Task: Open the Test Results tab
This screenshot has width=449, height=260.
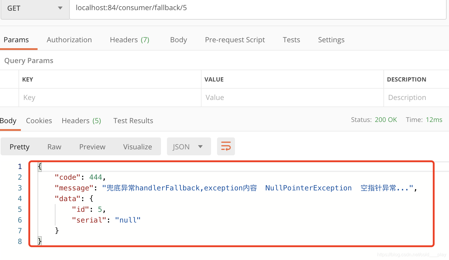Action: click(133, 121)
